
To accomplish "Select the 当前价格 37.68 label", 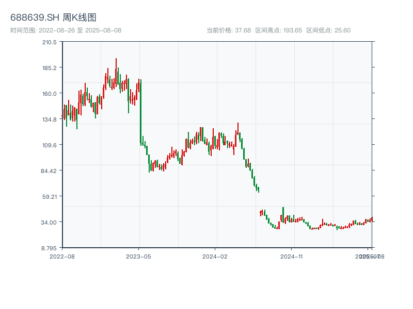I will 229,30.
